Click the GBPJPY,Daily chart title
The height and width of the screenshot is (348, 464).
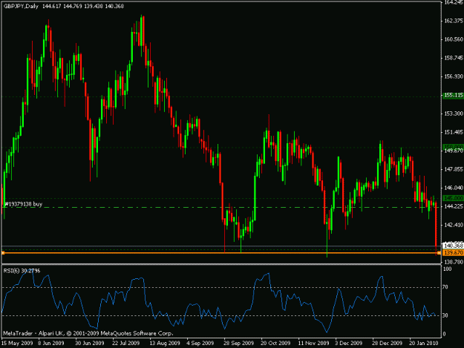[21, 6]
